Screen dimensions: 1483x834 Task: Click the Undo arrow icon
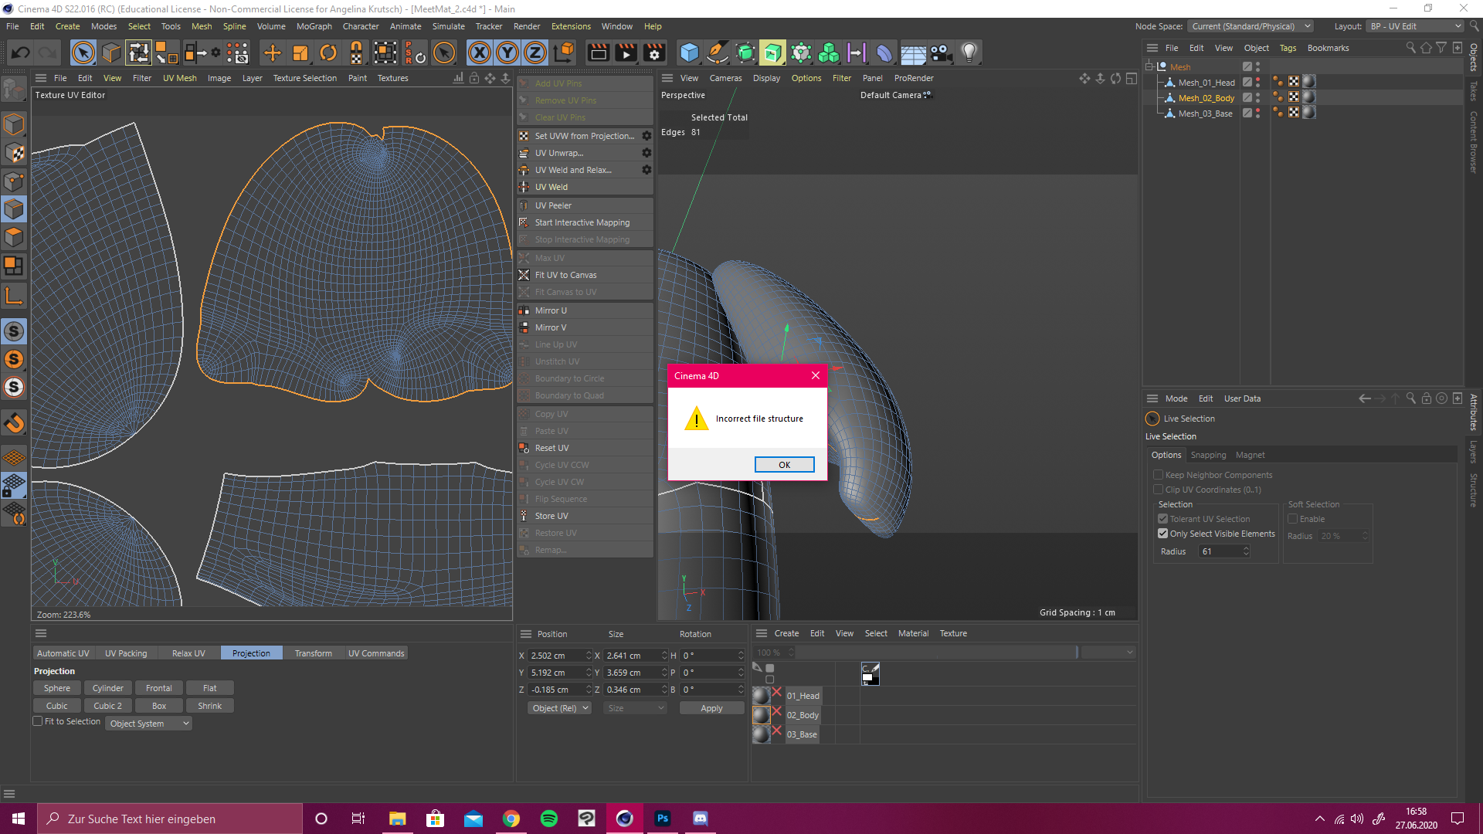pyautogui.click(x=21, y=53)
